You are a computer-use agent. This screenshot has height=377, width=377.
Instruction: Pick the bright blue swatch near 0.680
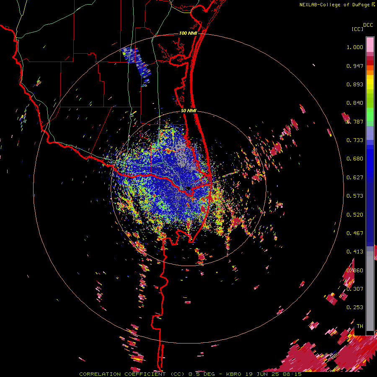click(370, 161)
